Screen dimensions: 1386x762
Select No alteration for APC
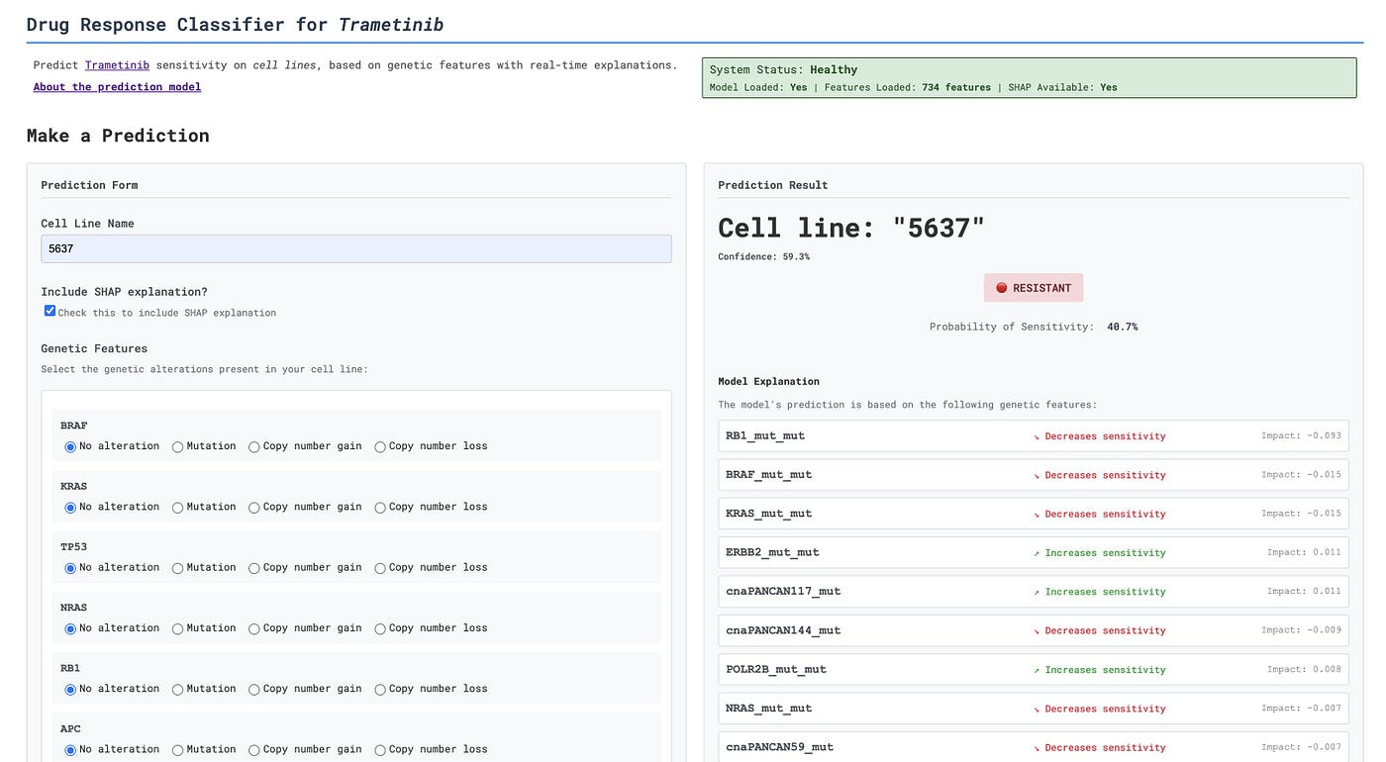pos(70,750)
